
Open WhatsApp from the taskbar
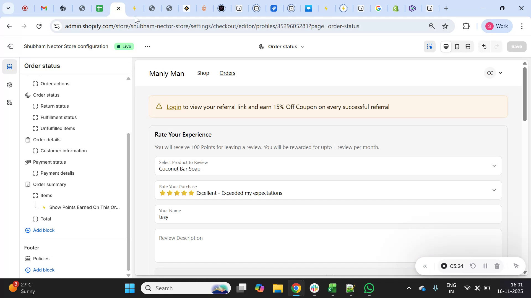tap(369, 288)
